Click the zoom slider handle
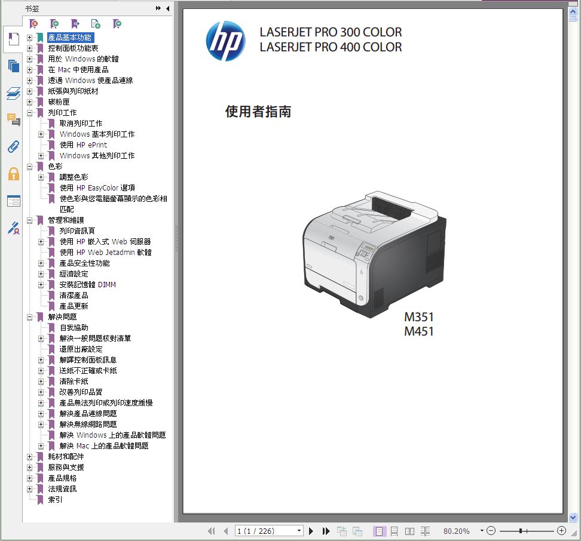This screenshot has width=581, height=541. point(521,531)
